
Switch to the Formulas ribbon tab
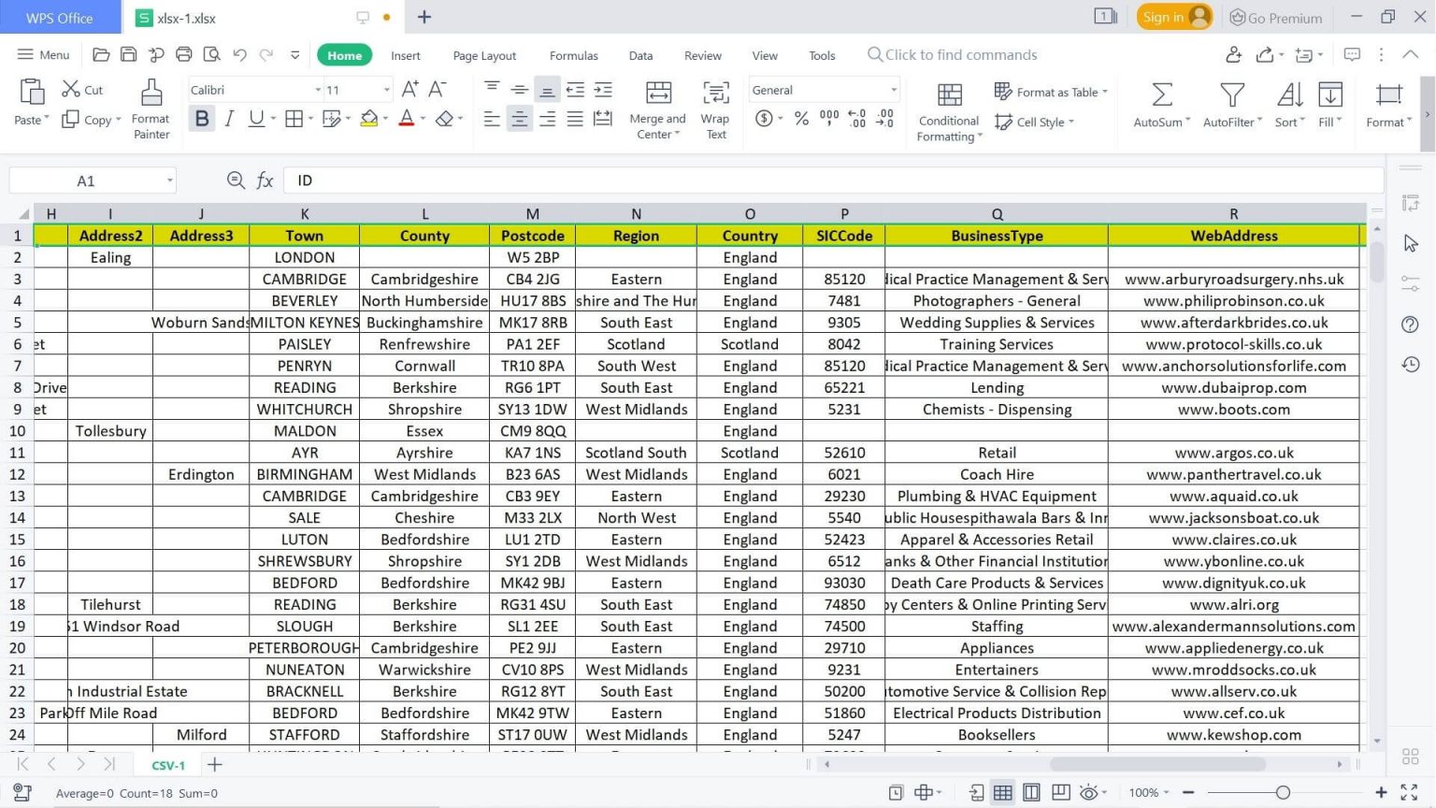click(x=573, y=55)
